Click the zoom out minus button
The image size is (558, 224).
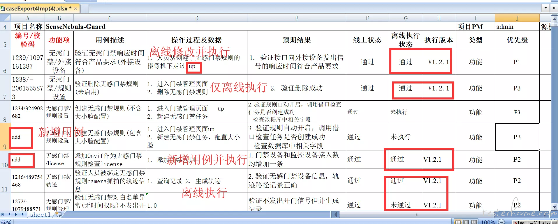click(502, 222)
